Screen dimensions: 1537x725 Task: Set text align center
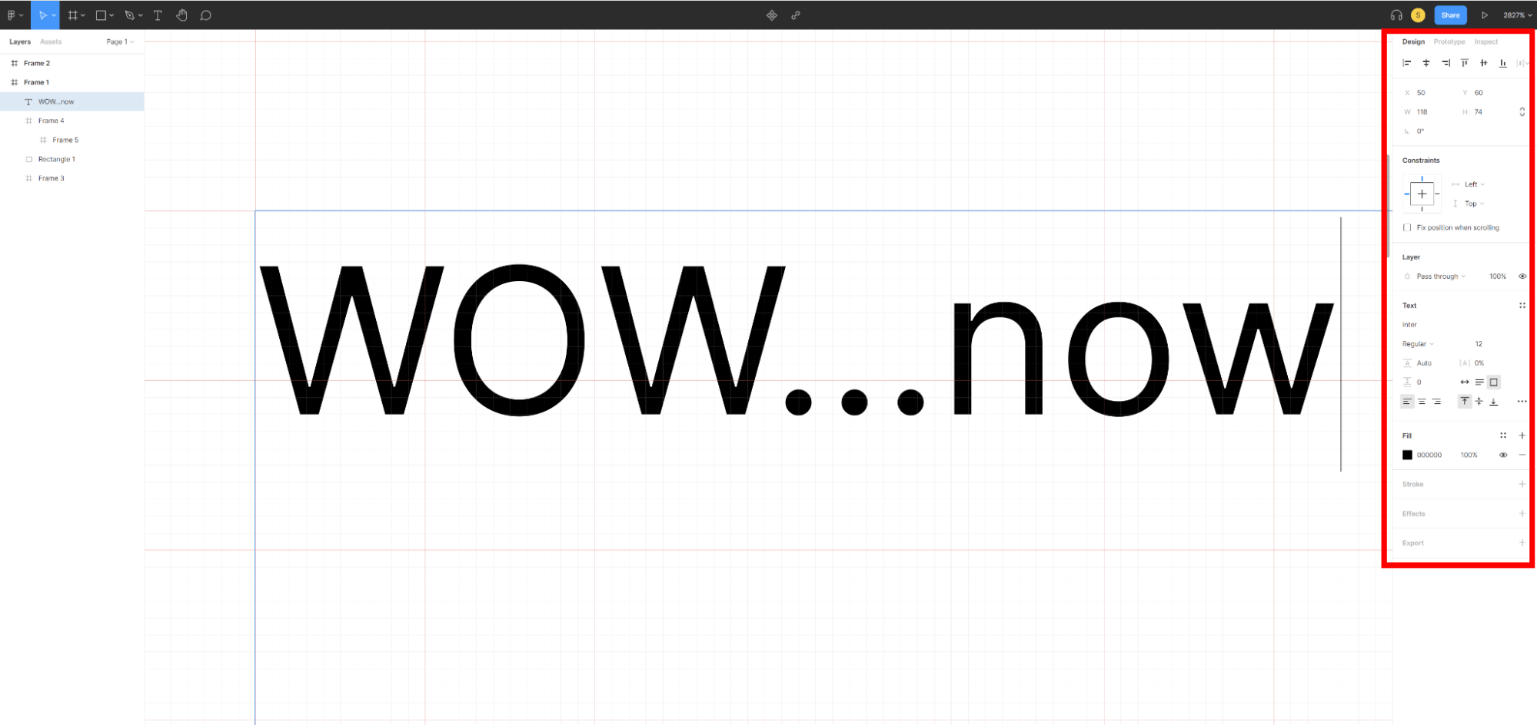pos(1422,402)
